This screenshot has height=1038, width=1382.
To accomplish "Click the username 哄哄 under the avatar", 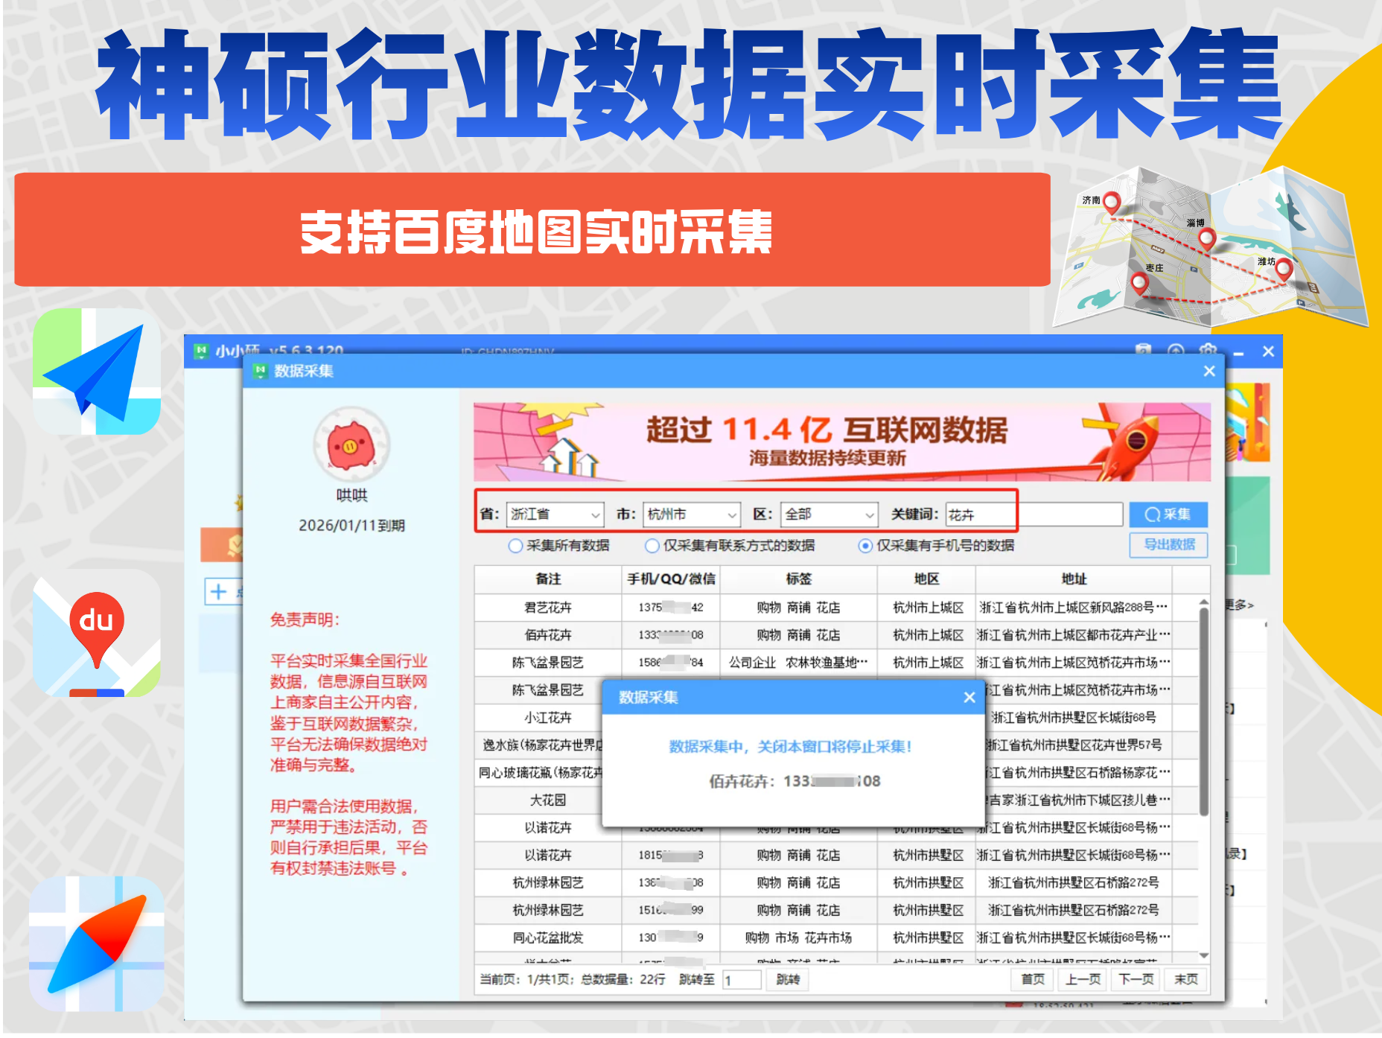I will tap(351, 496).
